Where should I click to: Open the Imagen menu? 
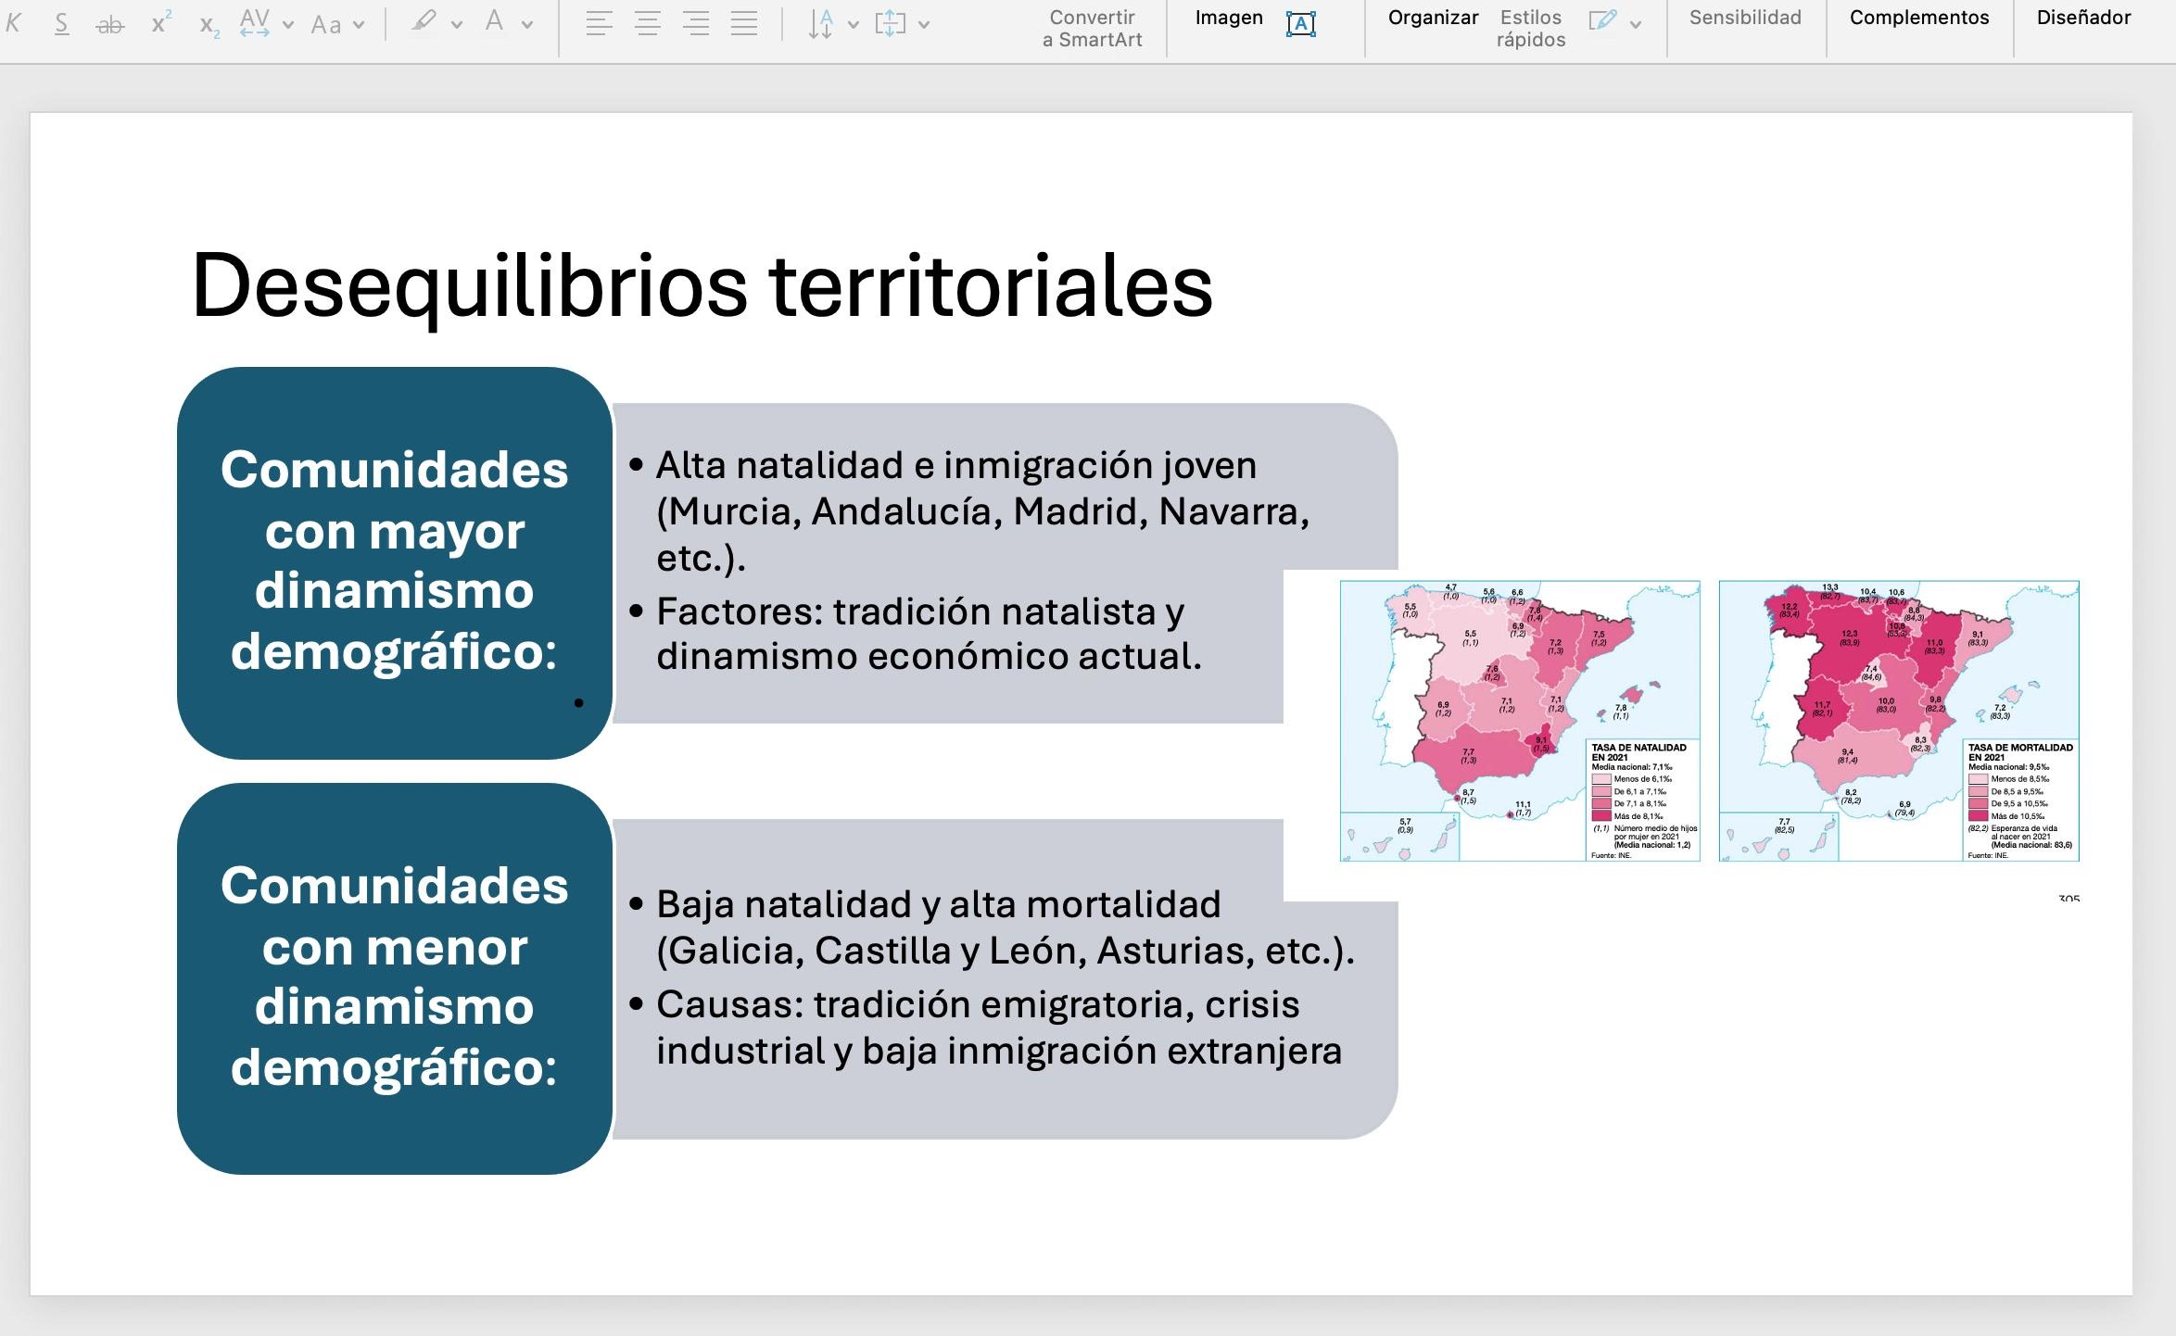tap(1229, 18)
